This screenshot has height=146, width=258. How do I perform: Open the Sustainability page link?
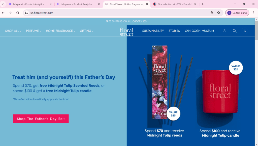153,31
